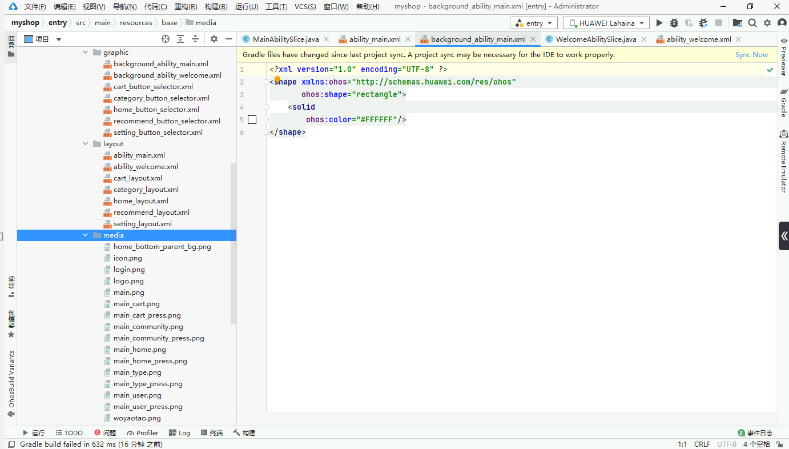Close the background_ability_main.xml tab

point(533,39)
